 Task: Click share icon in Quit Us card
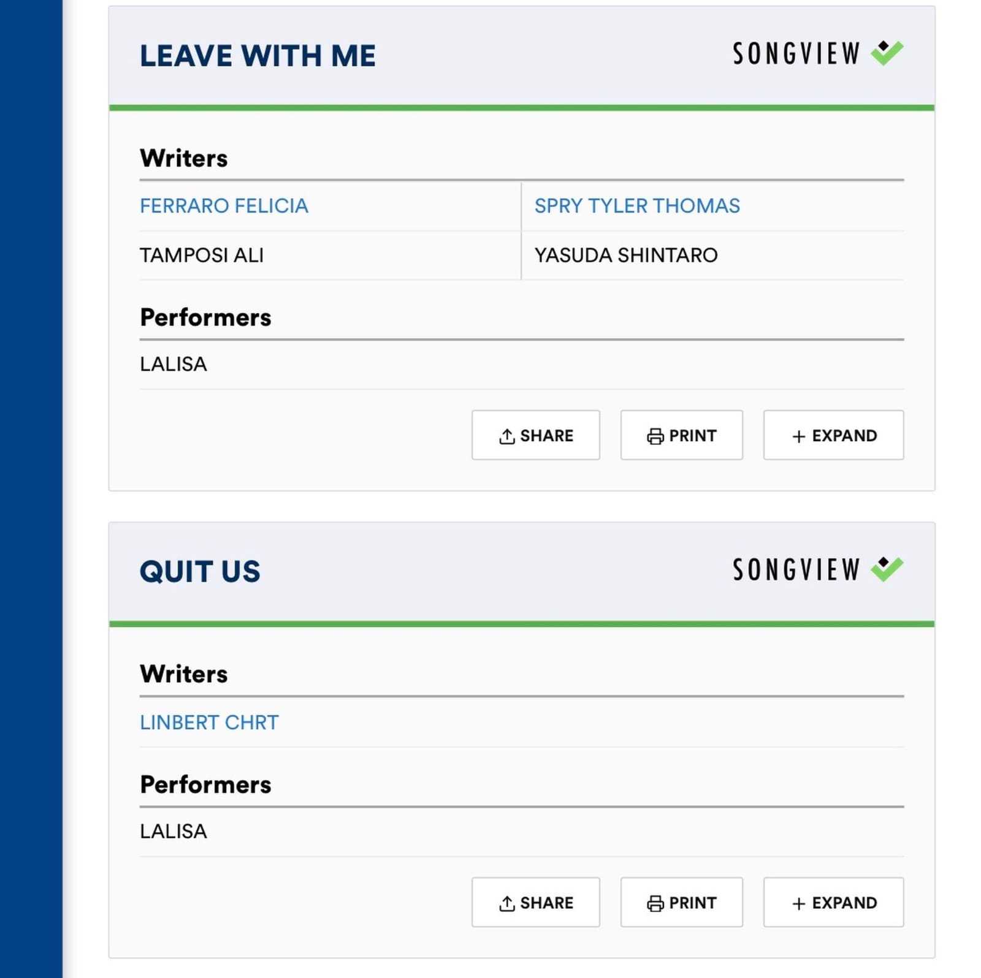[x=506, y=903]
